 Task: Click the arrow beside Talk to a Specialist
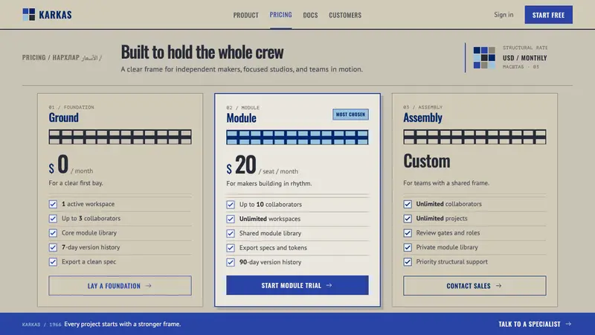pos(568,324)
